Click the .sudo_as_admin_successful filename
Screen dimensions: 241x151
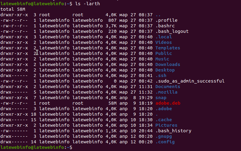(x=190, y=81)
